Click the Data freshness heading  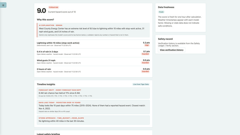[166, 7]
